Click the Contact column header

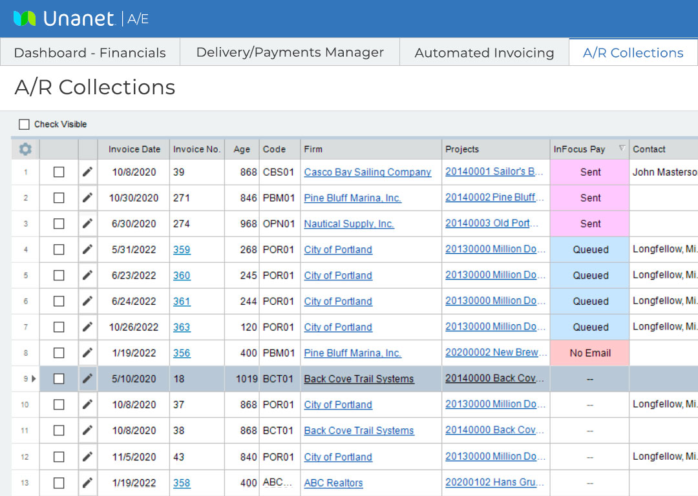pos(664,149)
